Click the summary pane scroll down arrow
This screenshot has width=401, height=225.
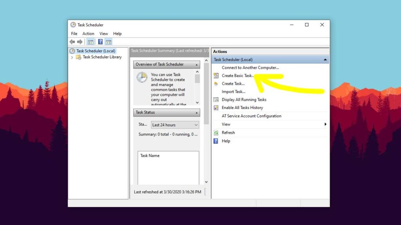click(x=206, y=182)
